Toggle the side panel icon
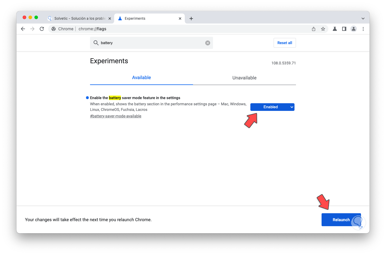The height and width of the screenshot is (255, 386). point(344,29)
